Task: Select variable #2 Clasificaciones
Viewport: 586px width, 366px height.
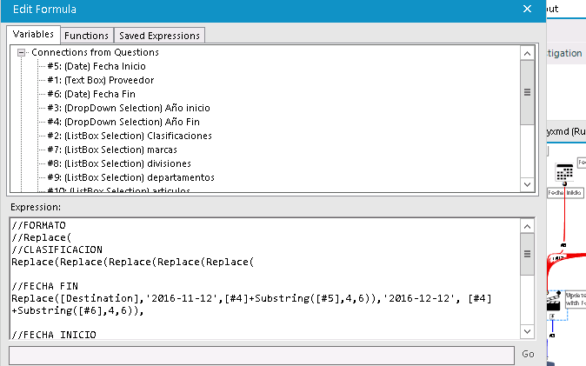Action: pyautogui.click(x=130, y=136)
